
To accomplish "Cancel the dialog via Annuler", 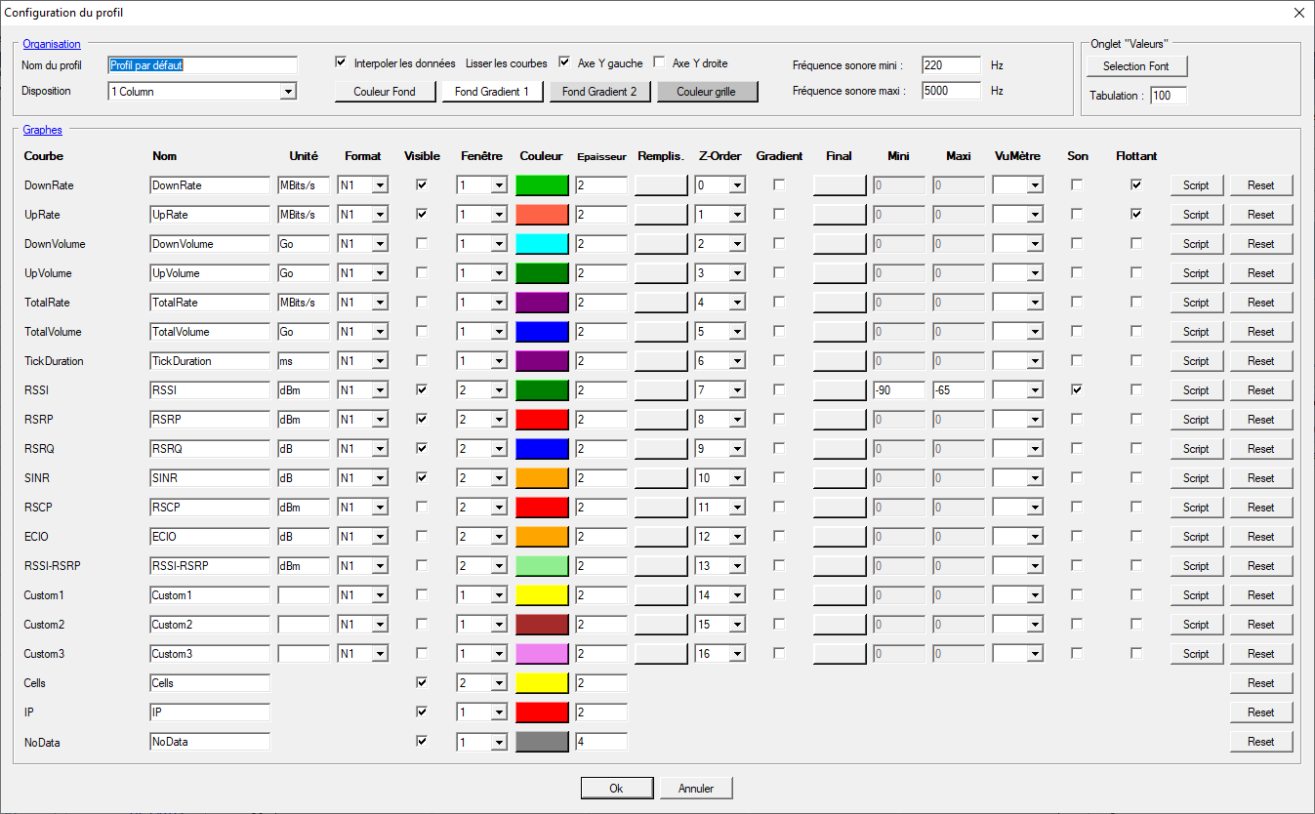I will coord(695,788).
